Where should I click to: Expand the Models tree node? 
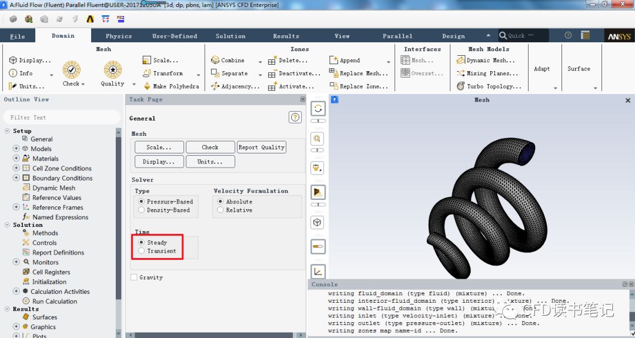pos(16,149)
